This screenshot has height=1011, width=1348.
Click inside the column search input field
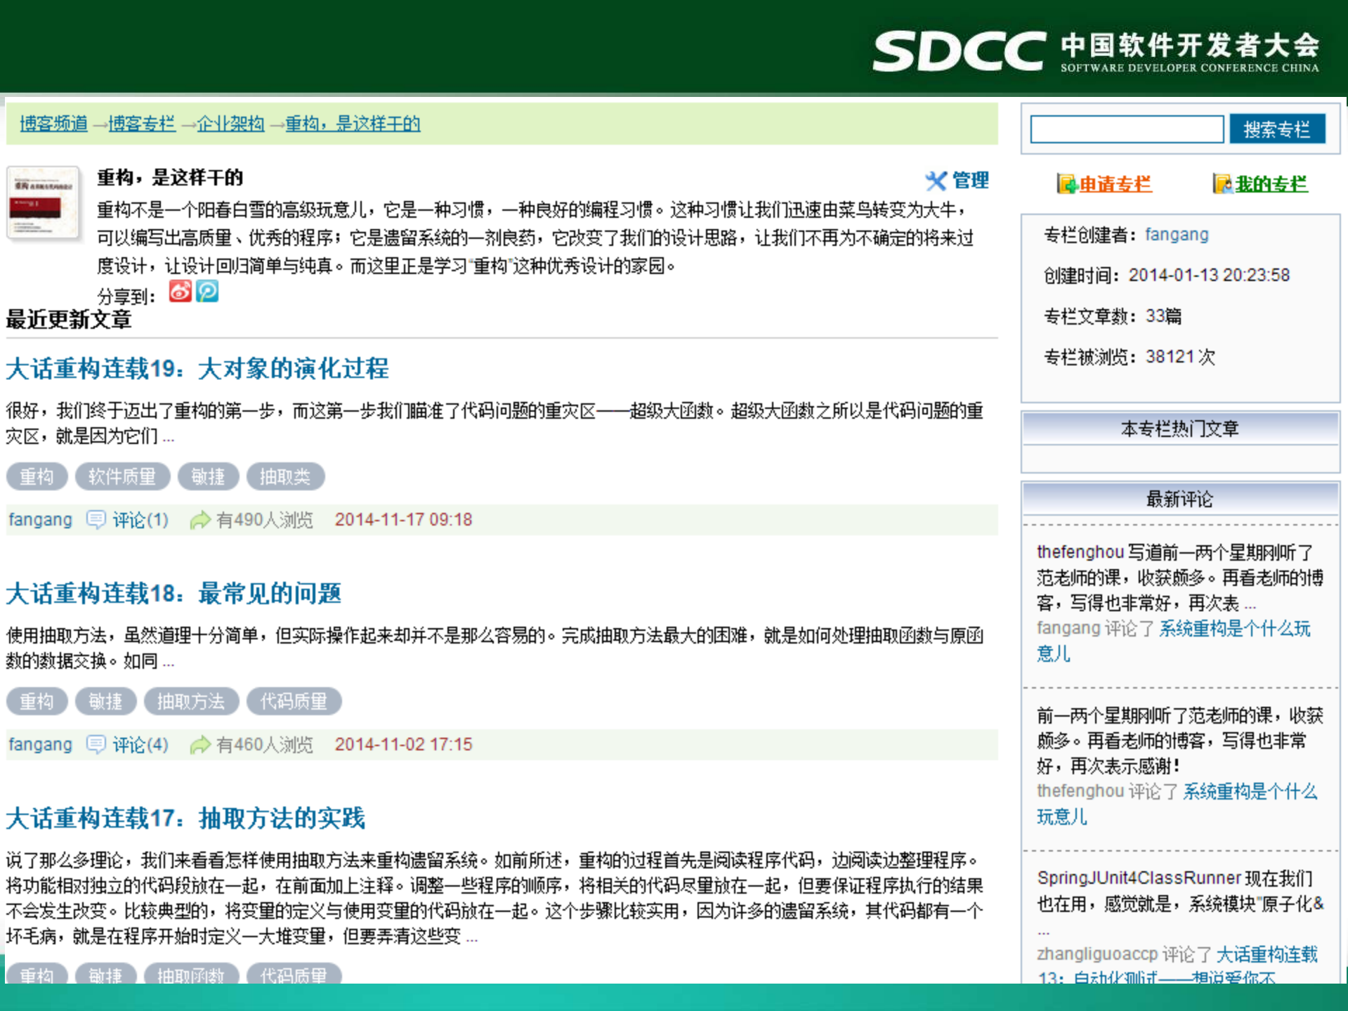click(x=1125, y=129)
